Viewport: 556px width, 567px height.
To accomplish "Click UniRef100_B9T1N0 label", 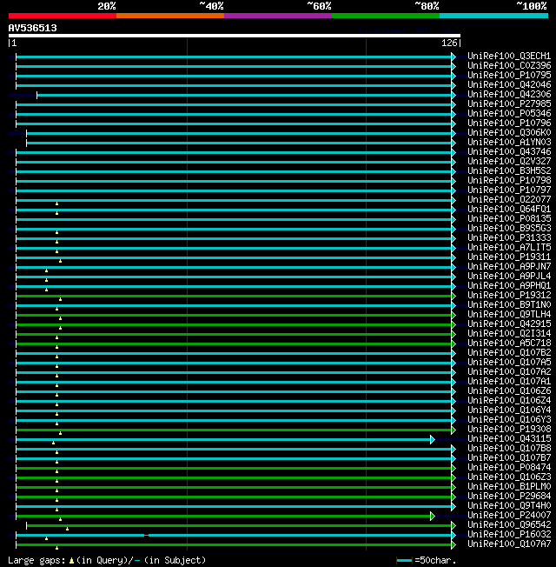I will (x=509, y=305).
